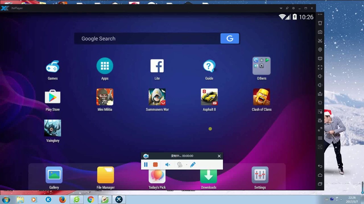Click the fullscreen sidebar icon
Image resolution: width=364 pixels, height=204 pixels.
320,67
